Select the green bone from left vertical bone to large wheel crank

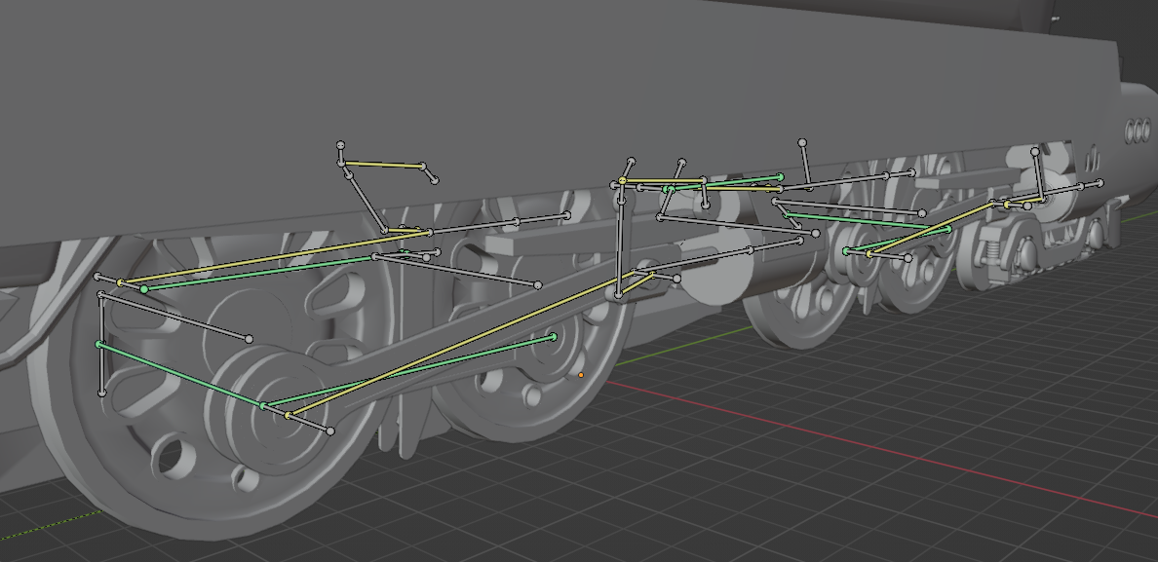[x=181, y=375]
